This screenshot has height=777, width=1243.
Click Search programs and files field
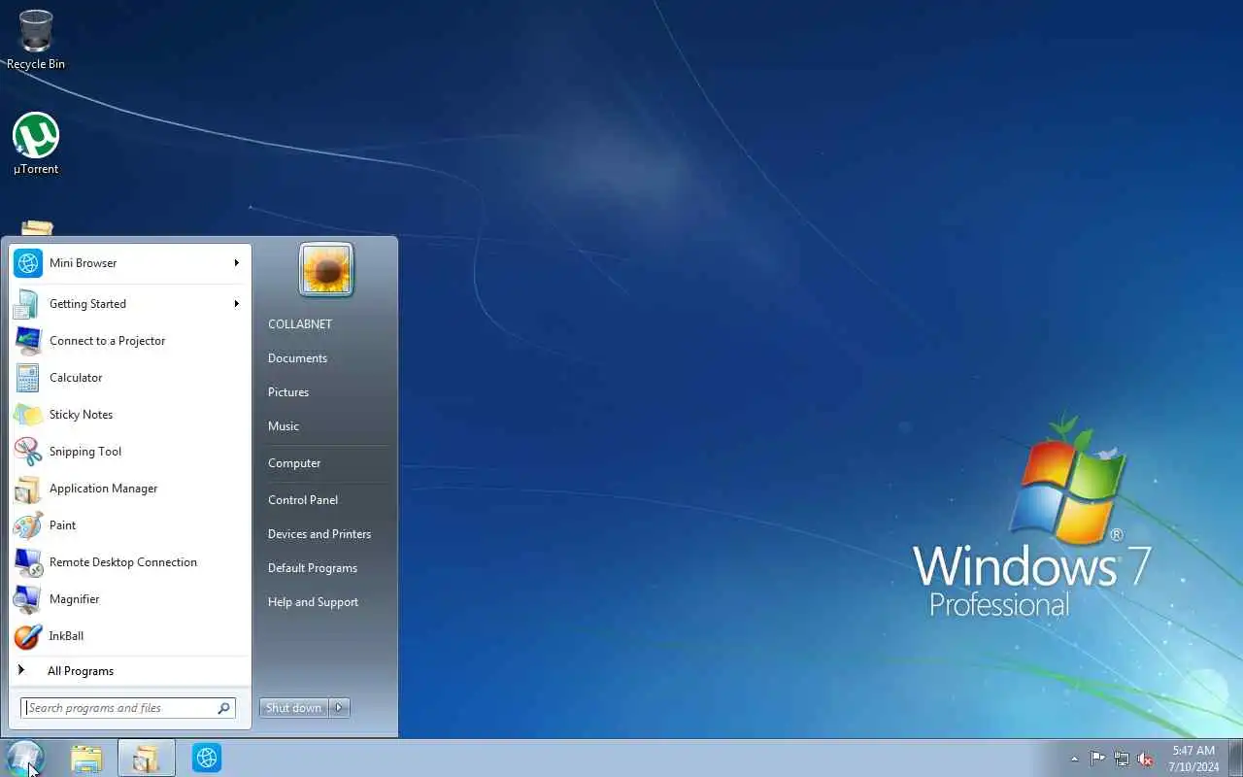tap(127, 708)
